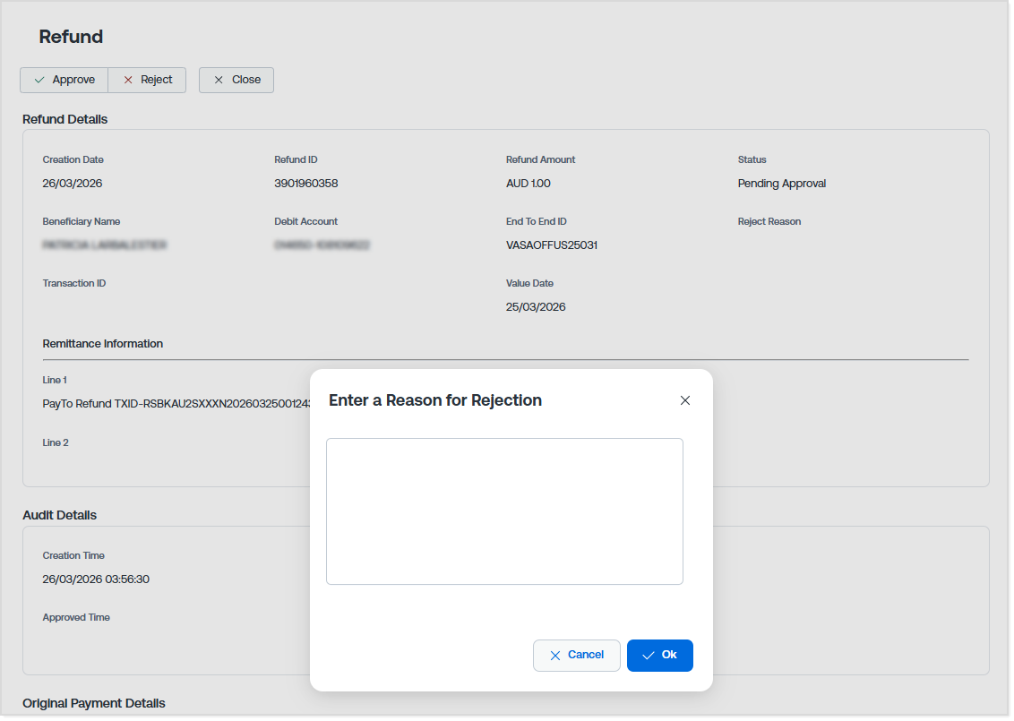Click the Approved Time label
Viewport: 1014px width, 721px height.
pos(76,617)
